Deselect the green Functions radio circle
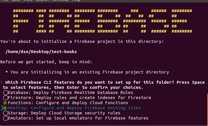Image resolution: width=208 pixels, height=126 pixels. [x=5, y=103]
